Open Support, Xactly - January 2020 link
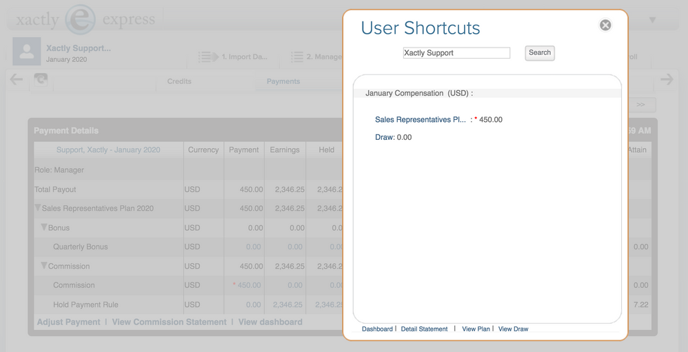 click(x=108, y=149)
